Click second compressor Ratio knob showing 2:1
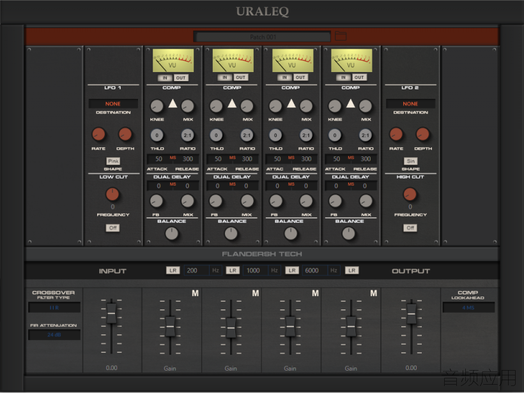 tap(247, 135)
